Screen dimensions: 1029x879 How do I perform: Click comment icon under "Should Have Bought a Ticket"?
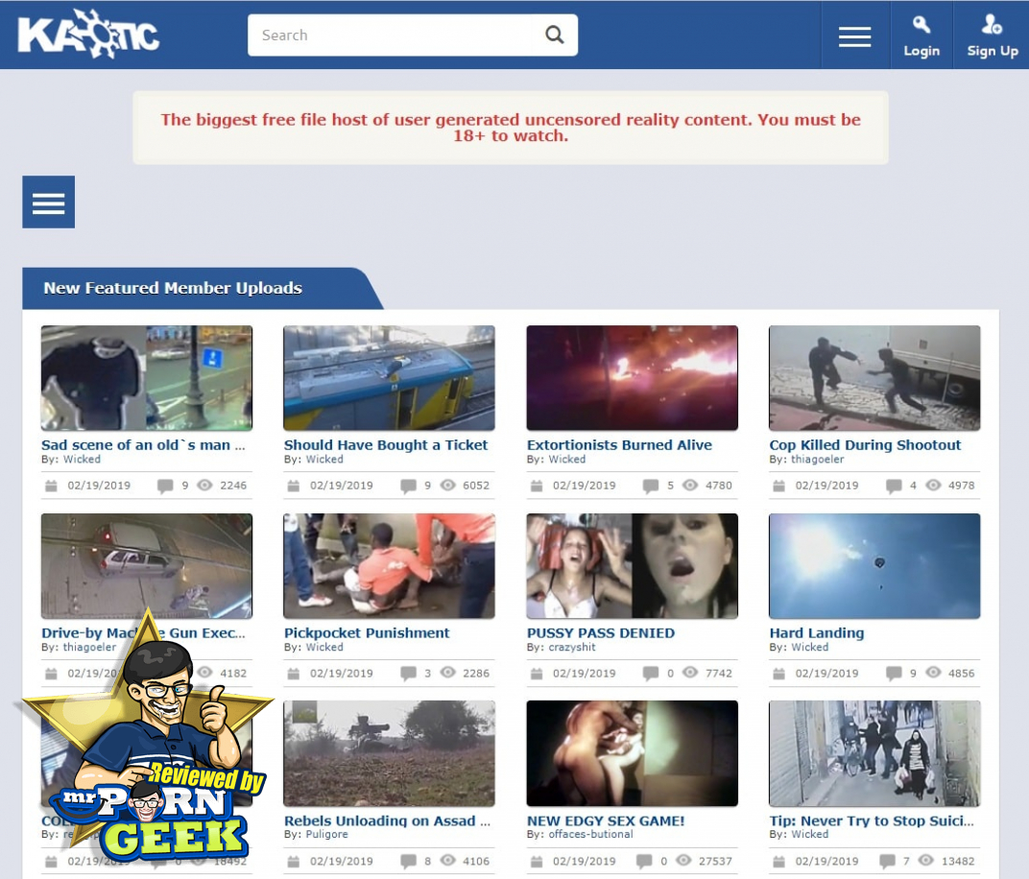point(409,486)
